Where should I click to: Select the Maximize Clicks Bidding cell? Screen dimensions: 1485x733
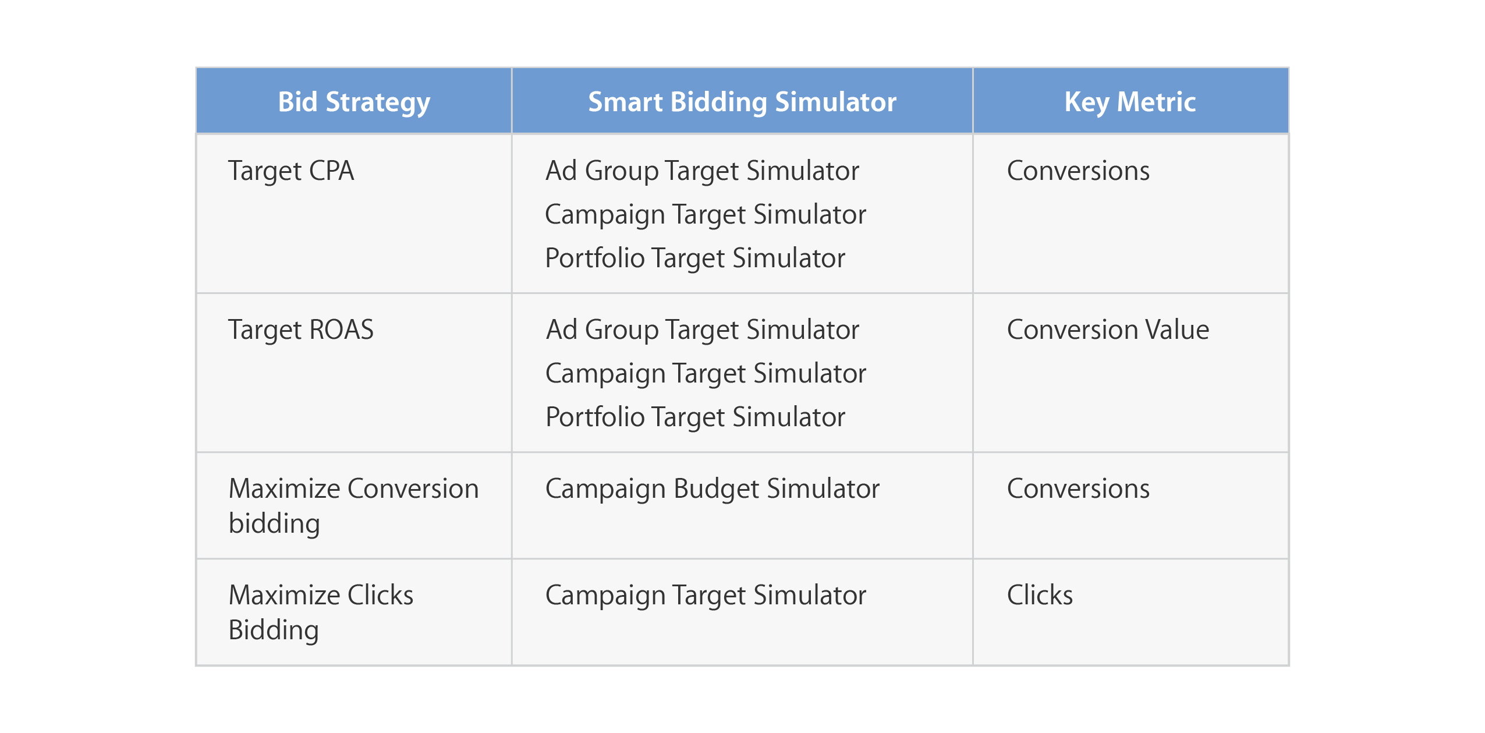coord(353,612)
